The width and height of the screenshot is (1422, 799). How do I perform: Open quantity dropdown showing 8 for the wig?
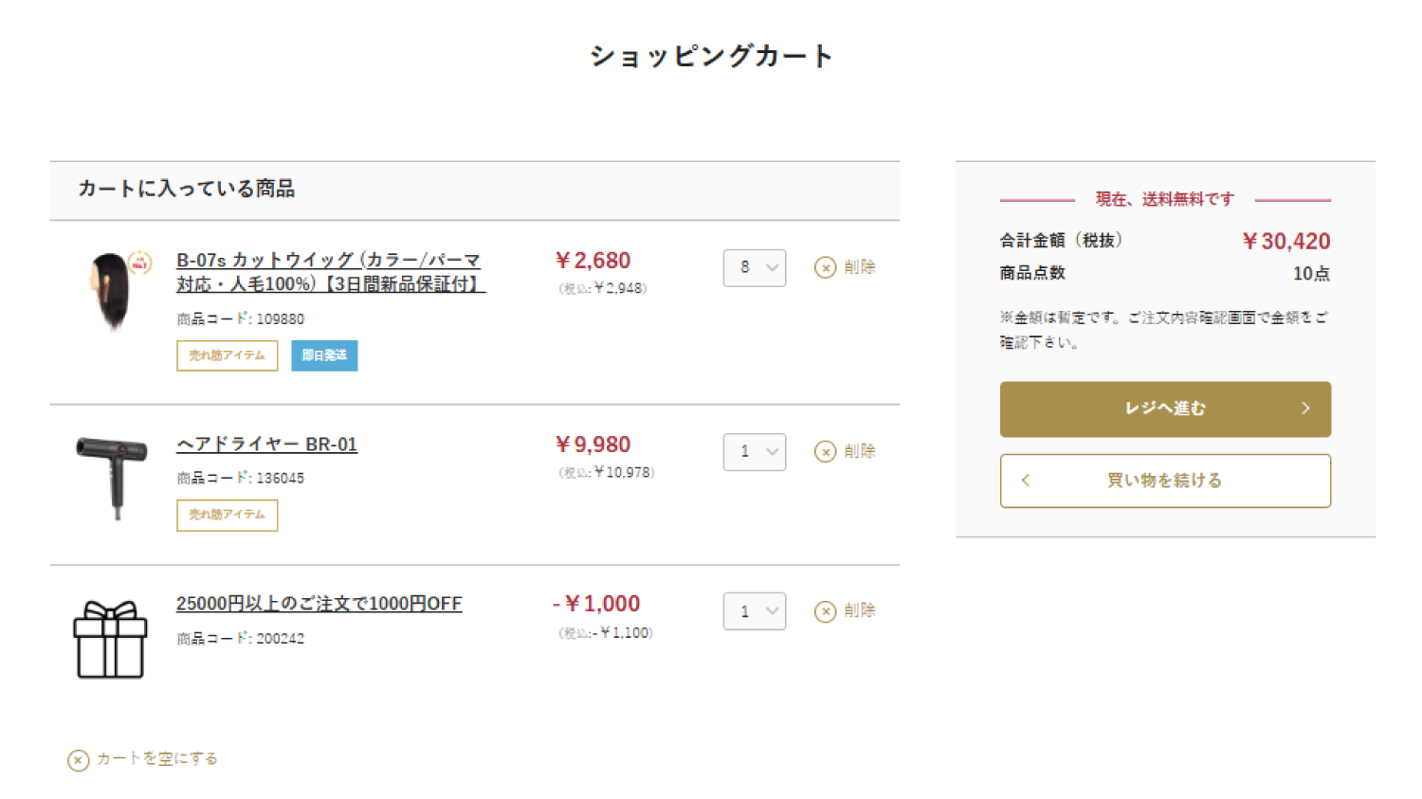pyautogui.click(x=755, y=267)
